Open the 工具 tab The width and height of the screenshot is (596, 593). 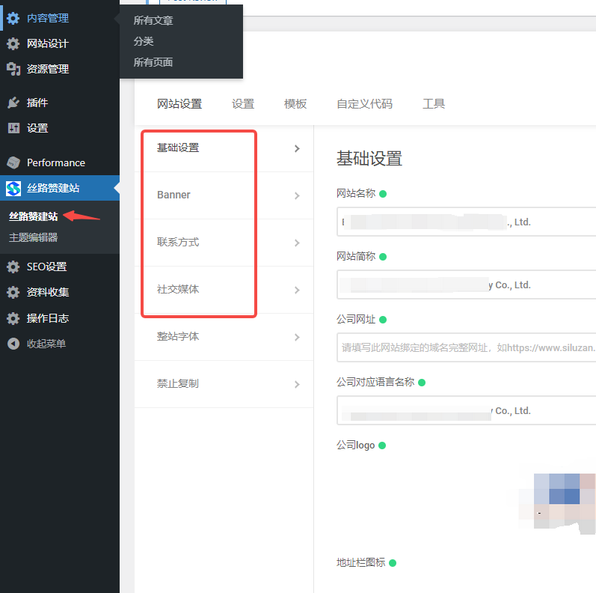click(434, 104)
